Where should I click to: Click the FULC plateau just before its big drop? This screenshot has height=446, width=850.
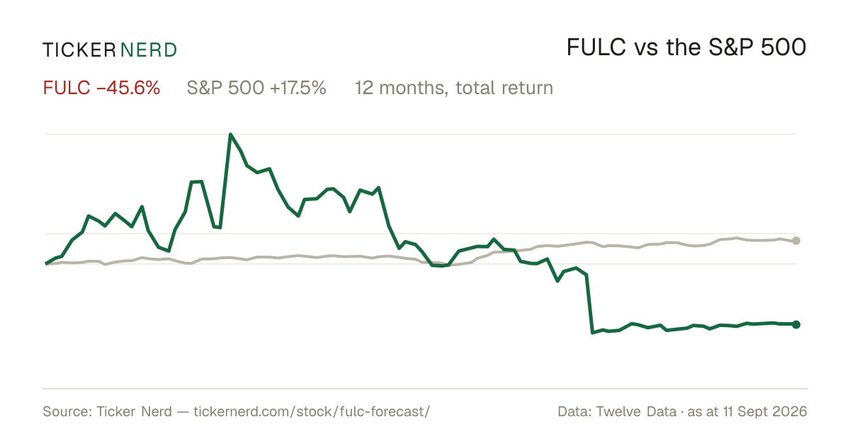tap(576, 268)
